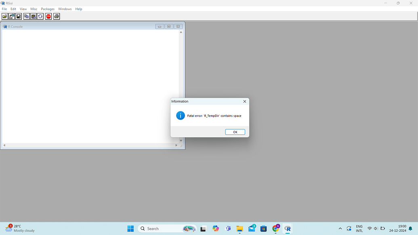Restore down the main RGui window
418x235 pixels.
(398, 3)
